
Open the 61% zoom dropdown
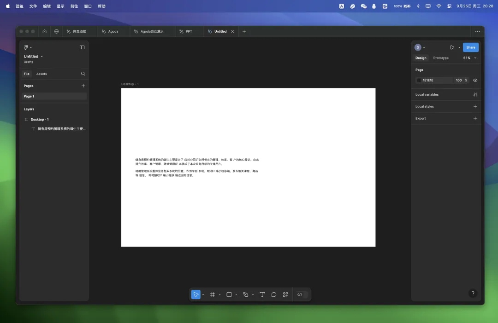(469, 58)
